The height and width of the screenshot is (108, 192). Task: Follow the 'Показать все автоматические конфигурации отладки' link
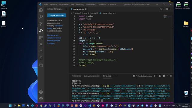point(54,39)
